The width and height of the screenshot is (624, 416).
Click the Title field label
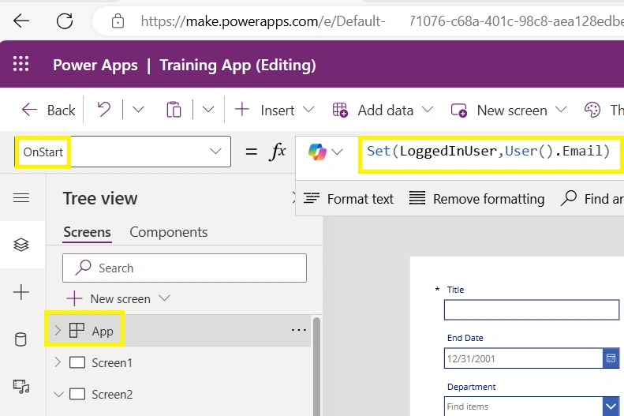pyautogui.click(x=455, y=290)
